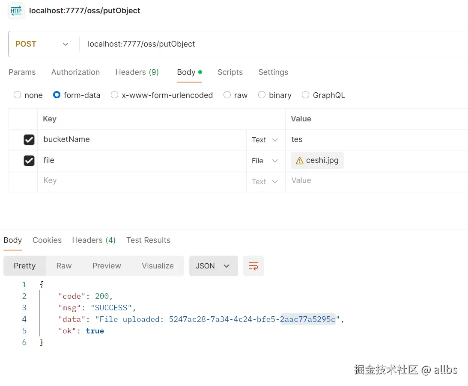Select the form-data radio button
The height and width of the screenshot is (386, 468).
(57, 95)
